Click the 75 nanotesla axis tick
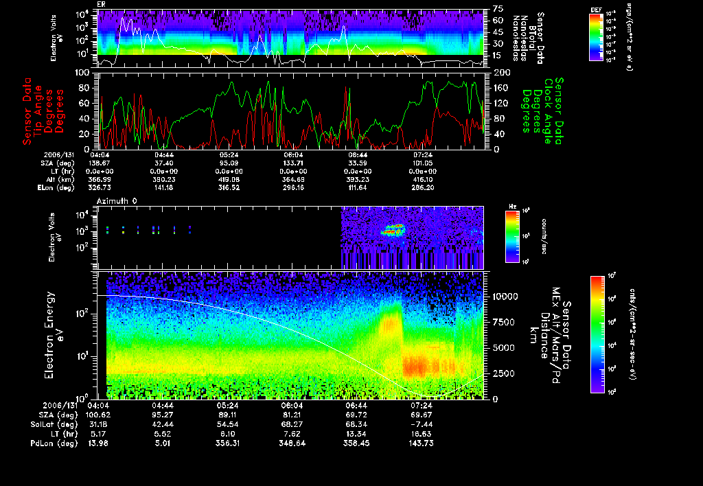Screen dimensions: 703x486 pyautogui.click(x=498, y=8)
